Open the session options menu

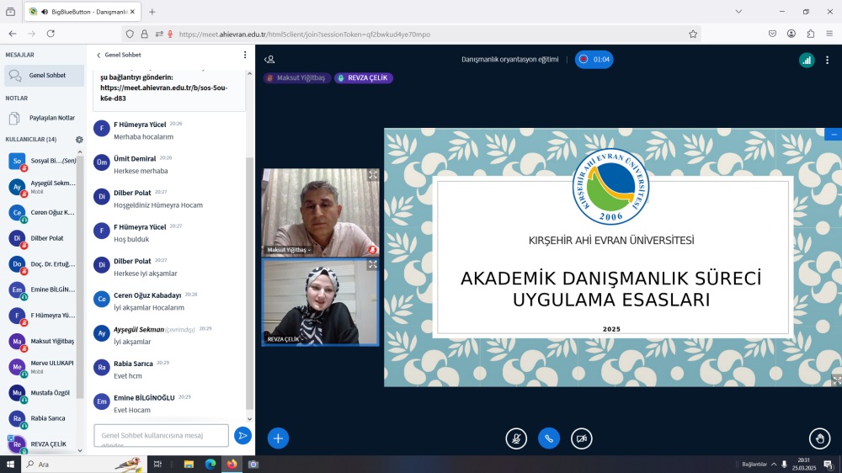tap(827, 60)
